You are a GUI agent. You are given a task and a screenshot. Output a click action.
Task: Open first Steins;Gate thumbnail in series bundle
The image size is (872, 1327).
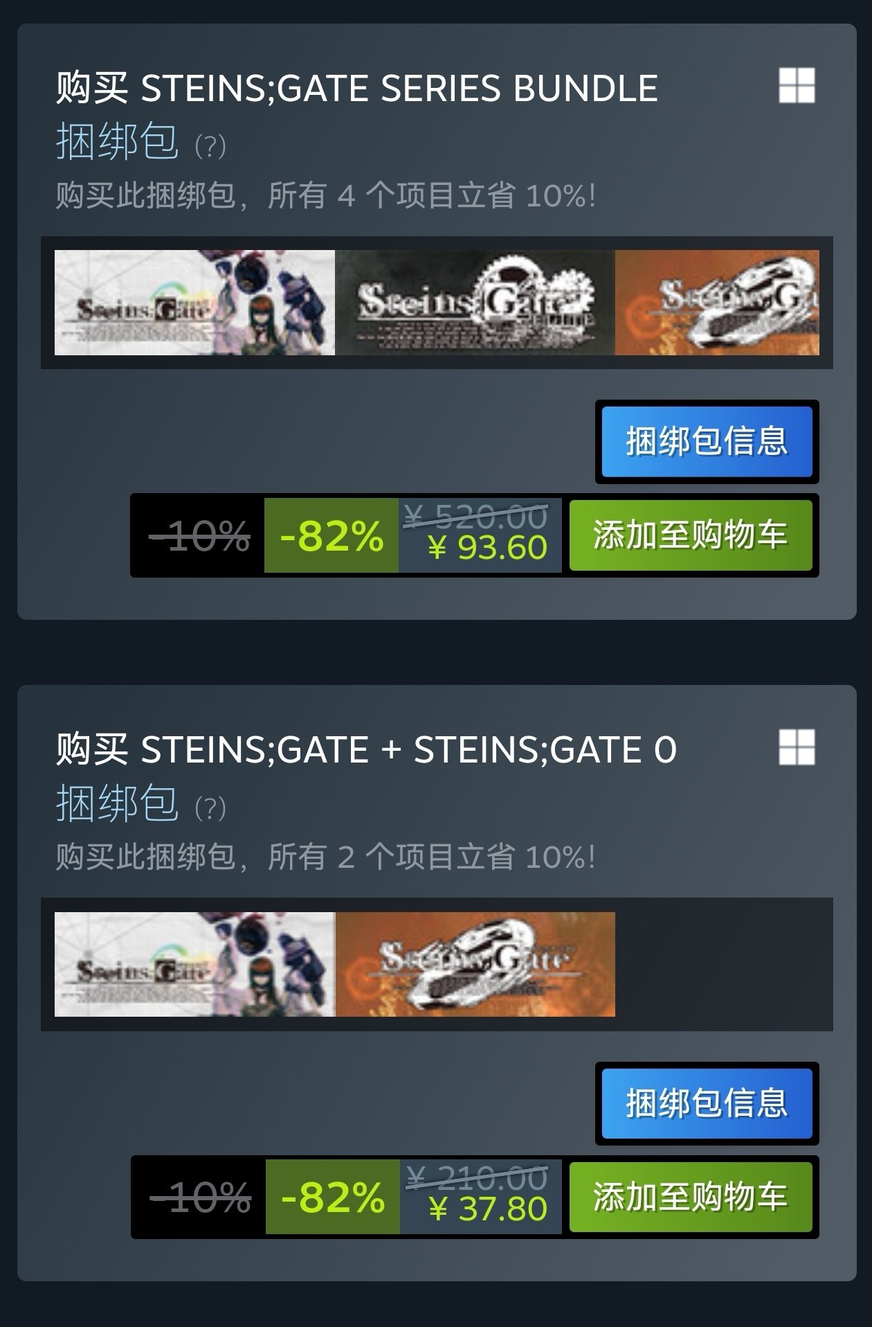tap(194, 303)
